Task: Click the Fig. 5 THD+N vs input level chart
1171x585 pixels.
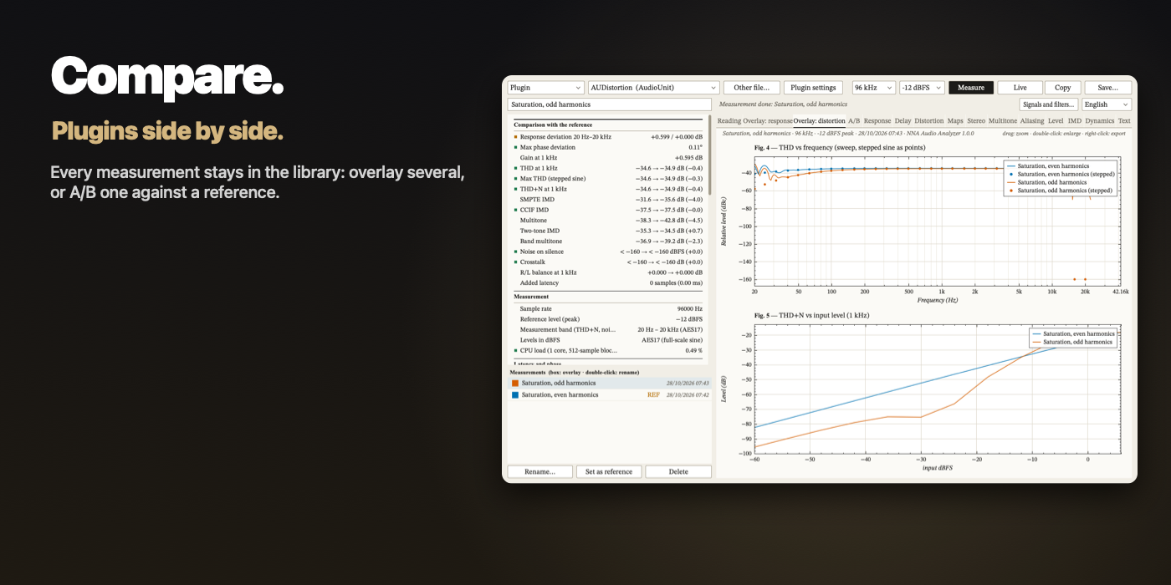Action: tap(936, 390)
